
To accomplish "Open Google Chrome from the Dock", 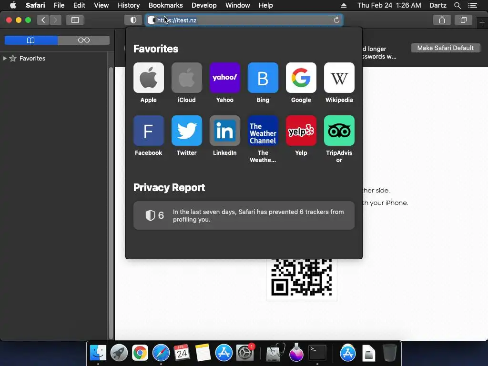I will [x=140, y=353].
